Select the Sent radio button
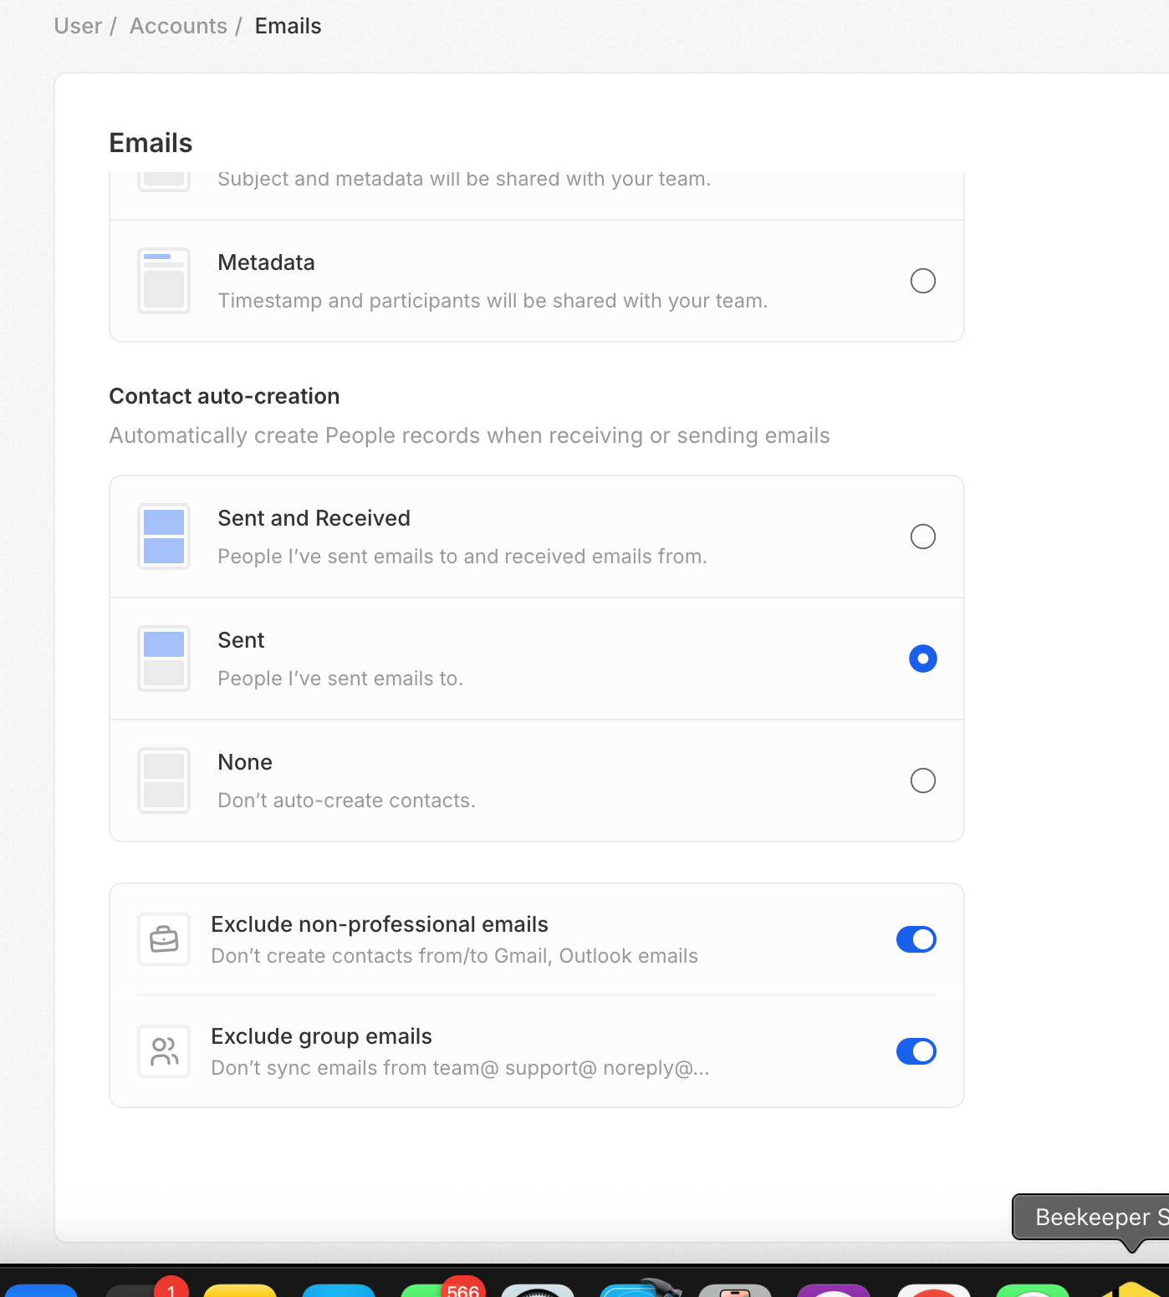 [x=922, y=659]
